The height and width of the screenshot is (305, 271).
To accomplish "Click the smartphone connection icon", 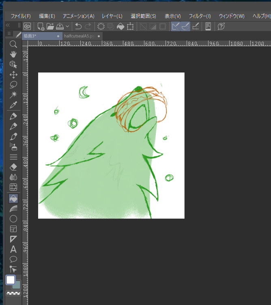I will [x=208, y=26].
